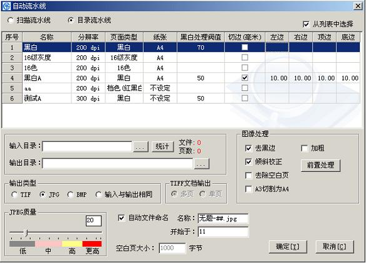This screenshot has height=263, width=366.
Task: Click the 开始于 field with 11
Action: click(223, 232)
